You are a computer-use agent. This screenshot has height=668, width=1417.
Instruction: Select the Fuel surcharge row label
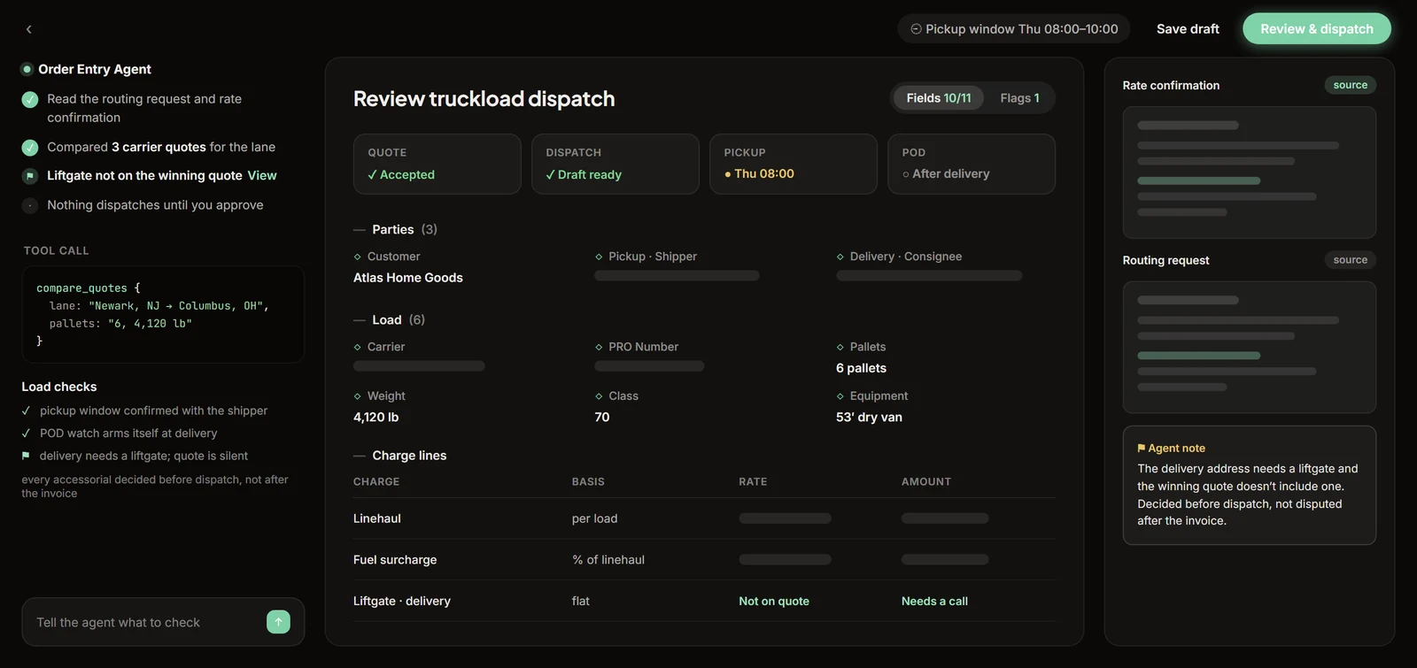pyautogui.click(x=395, y=560)
